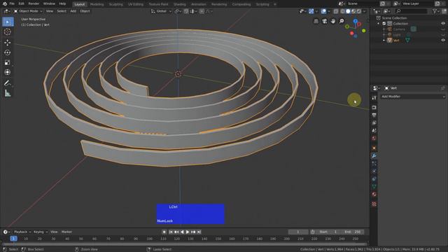Switch to material preview shading
This screenshot has height=252, width=448.
pos(353,11)
